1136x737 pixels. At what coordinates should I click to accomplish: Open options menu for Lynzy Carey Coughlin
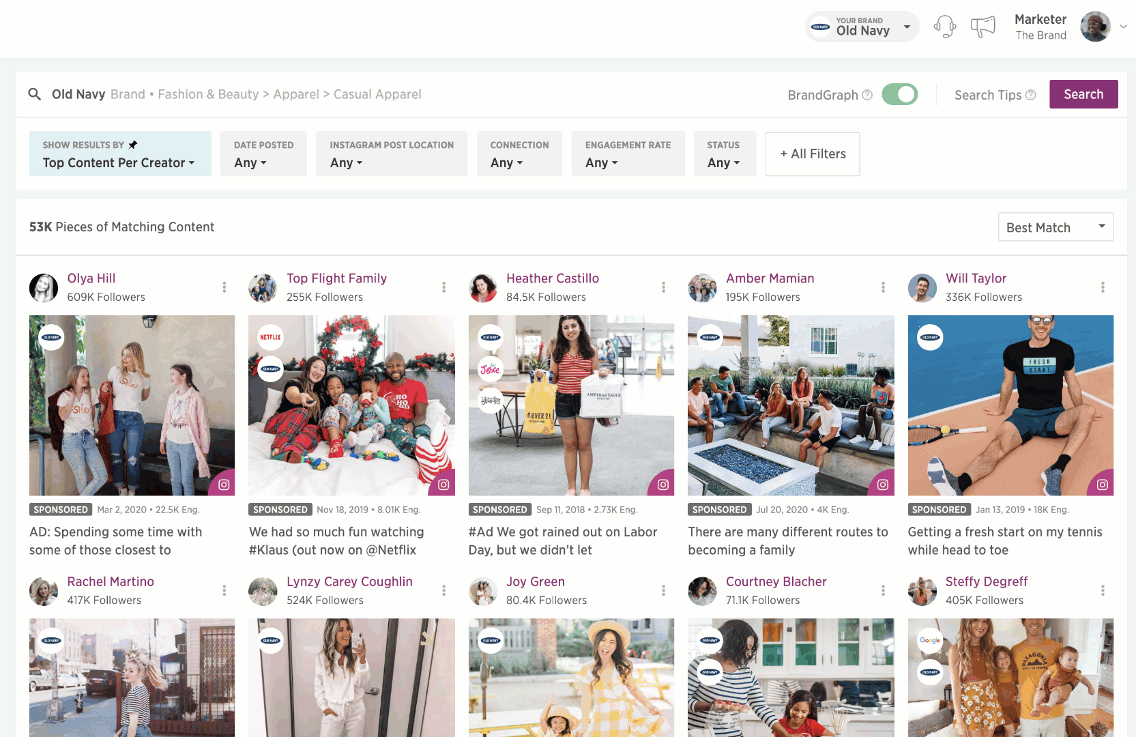(x=443, y=590)
